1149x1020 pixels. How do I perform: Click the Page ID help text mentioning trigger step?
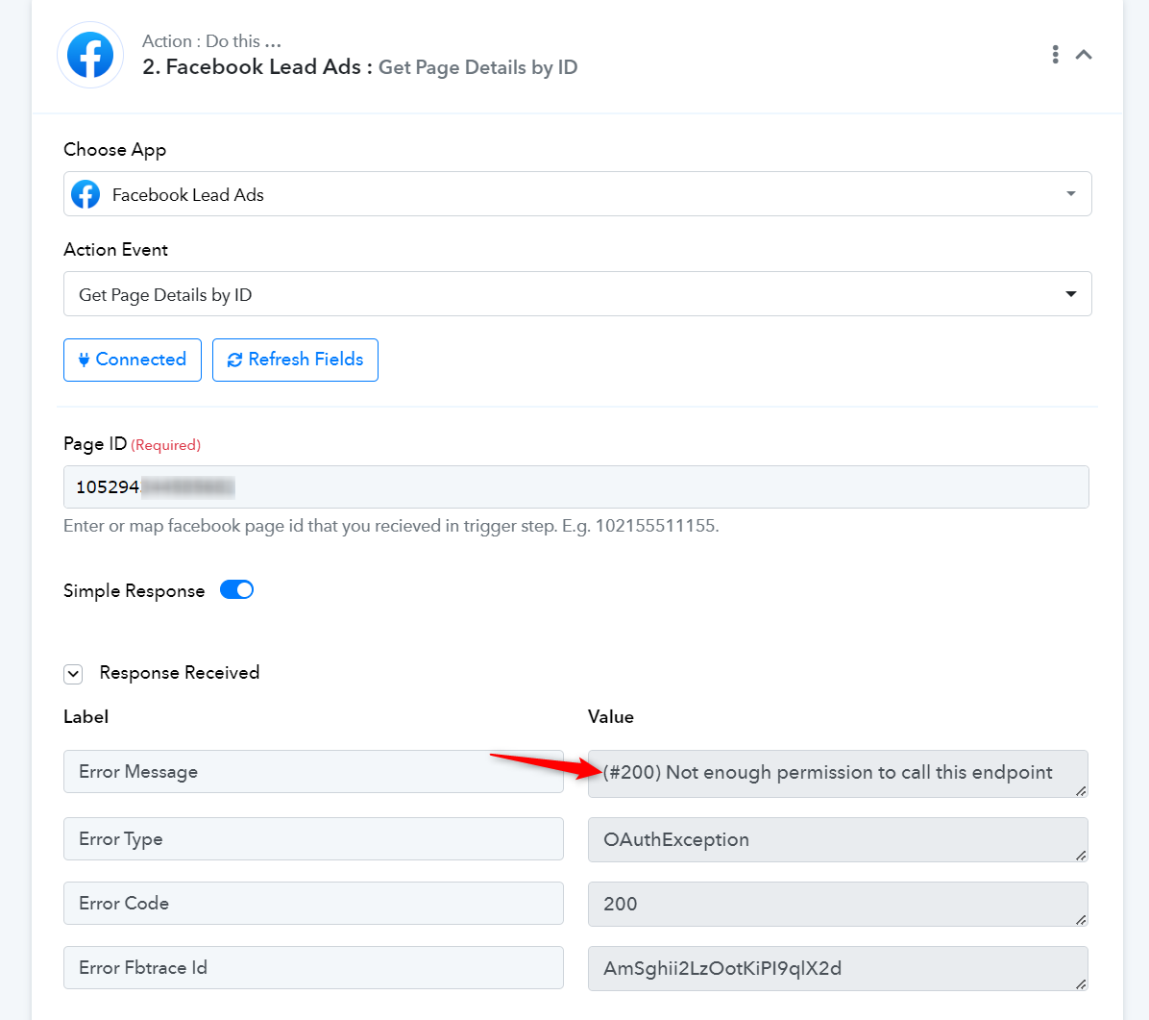tap(391, 526)
